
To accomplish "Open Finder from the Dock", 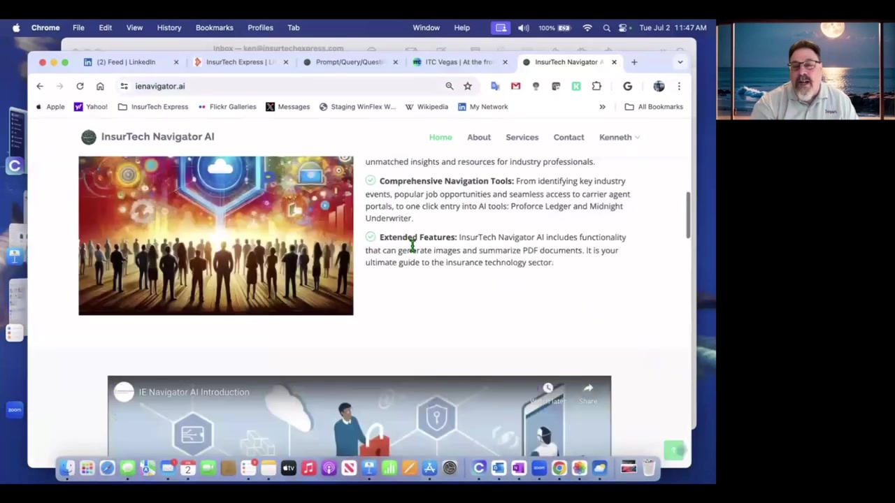I will (66, 468).
